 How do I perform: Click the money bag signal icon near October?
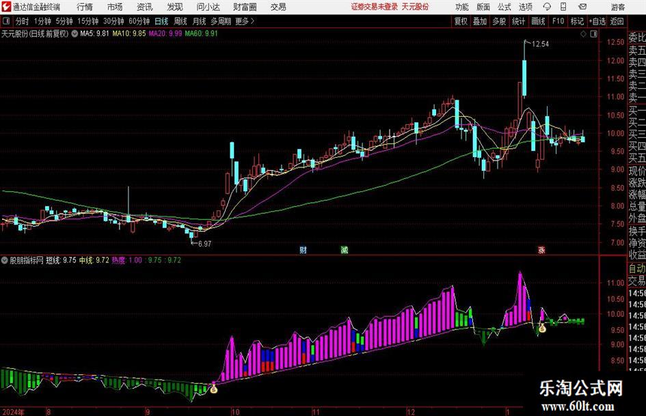pyautogui.click(x=213, y=388)
